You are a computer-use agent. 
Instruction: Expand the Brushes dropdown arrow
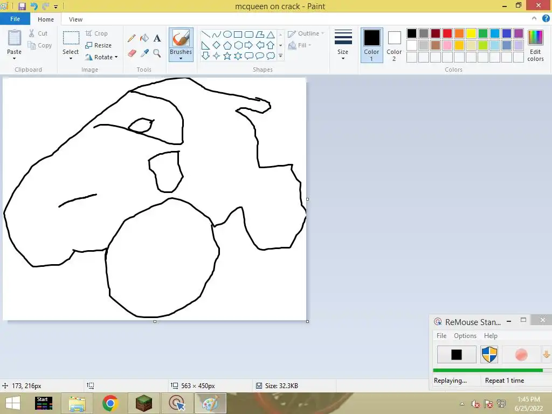click(181, 58)
